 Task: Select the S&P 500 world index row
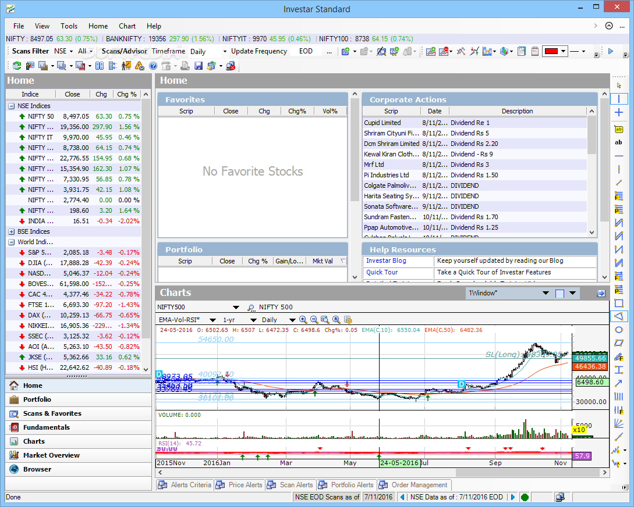coord(73,253)
